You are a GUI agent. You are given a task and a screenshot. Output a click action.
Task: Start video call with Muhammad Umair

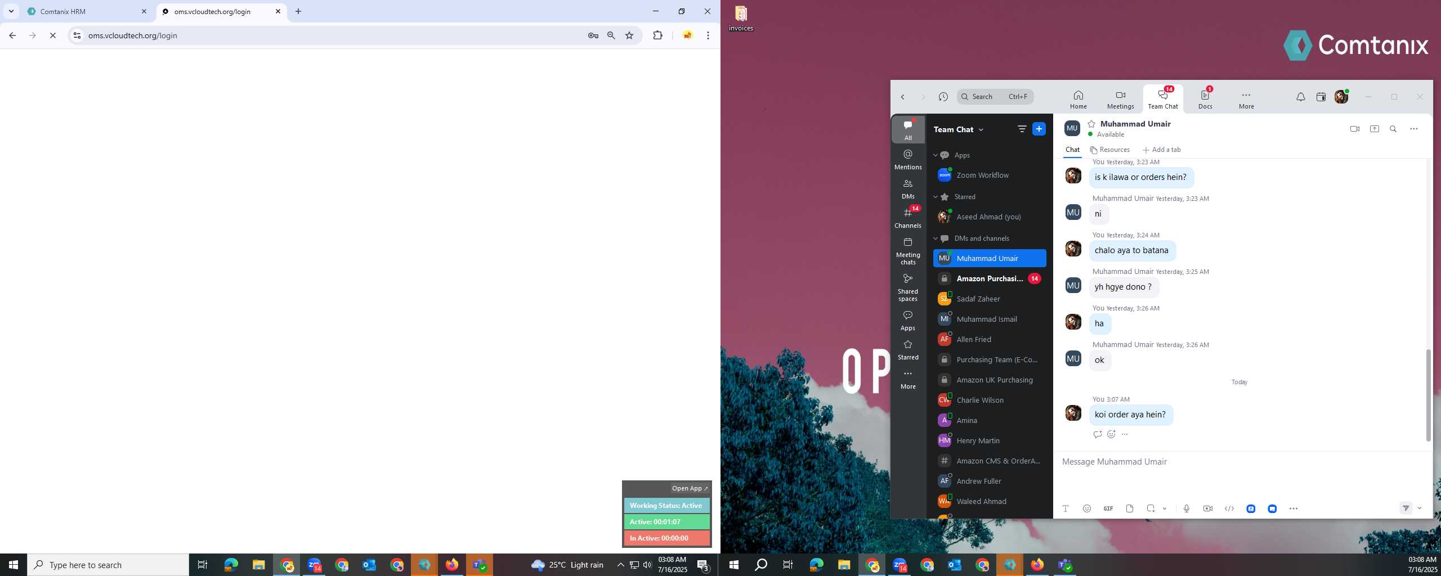click(x=1355, y=129)
